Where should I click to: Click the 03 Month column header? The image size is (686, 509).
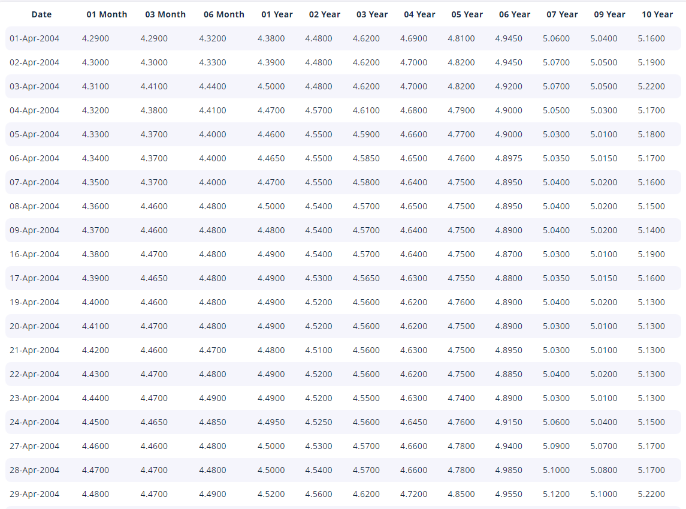165,14
